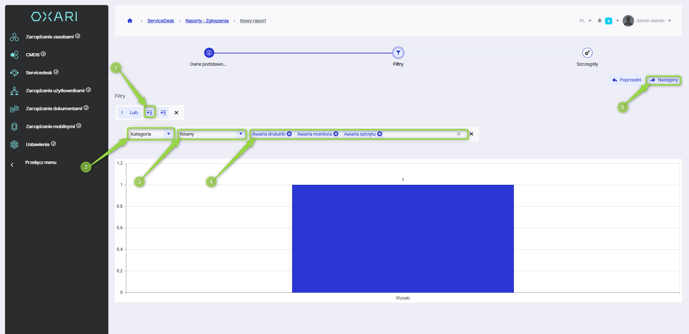Image resolution: width=689 pixels, height=334 pixels.
Task: Remove the Awaria sprzętu tag
Action: (x=380, y=134)
